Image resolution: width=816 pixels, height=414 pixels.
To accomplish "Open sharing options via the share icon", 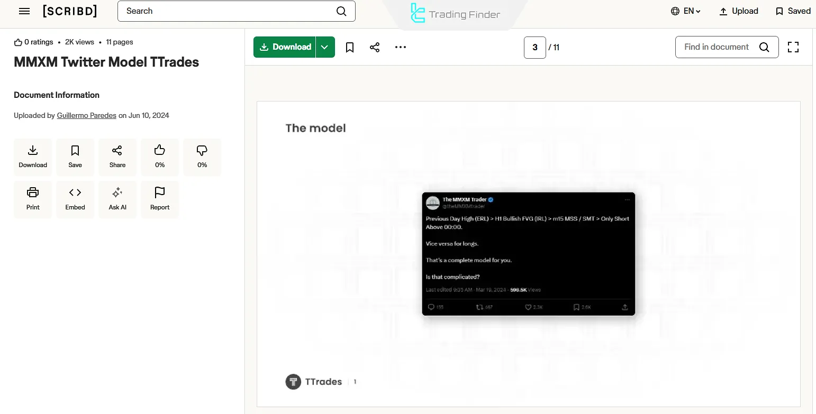I will 375,47.
